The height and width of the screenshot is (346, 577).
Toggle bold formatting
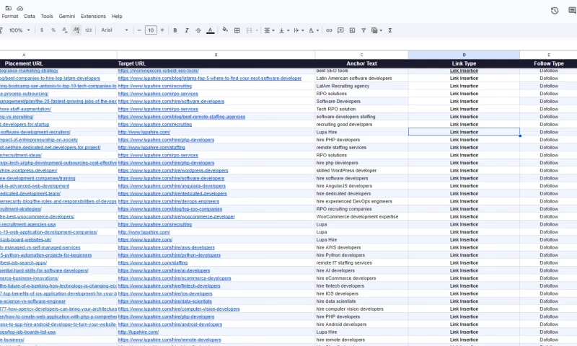175,30
